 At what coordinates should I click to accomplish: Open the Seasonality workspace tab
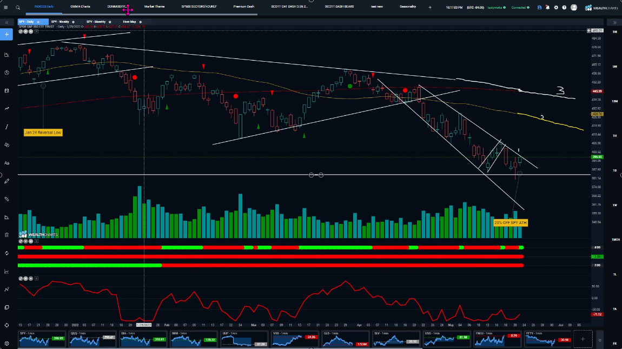[408, 6]
